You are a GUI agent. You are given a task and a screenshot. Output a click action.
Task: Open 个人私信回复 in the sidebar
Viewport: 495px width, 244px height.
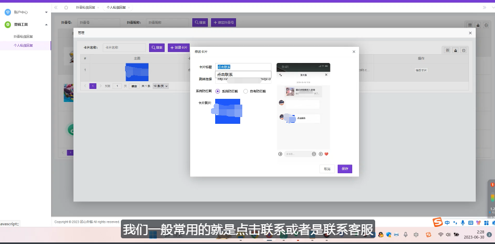(23, 45)
